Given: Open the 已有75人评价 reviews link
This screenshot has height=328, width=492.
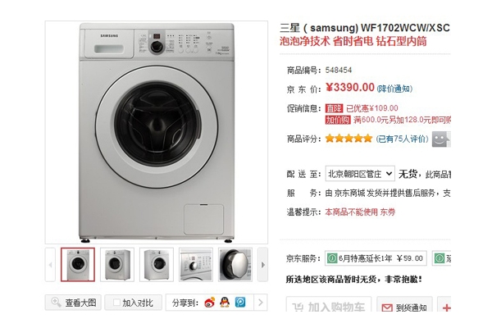Looking at the screenshot, I should click(402, 139).
